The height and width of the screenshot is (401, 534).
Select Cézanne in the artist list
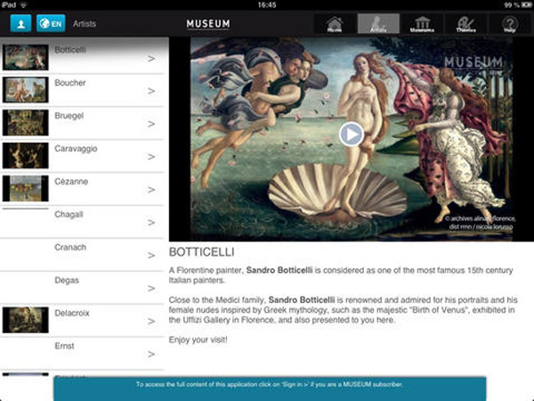(82, 189)
